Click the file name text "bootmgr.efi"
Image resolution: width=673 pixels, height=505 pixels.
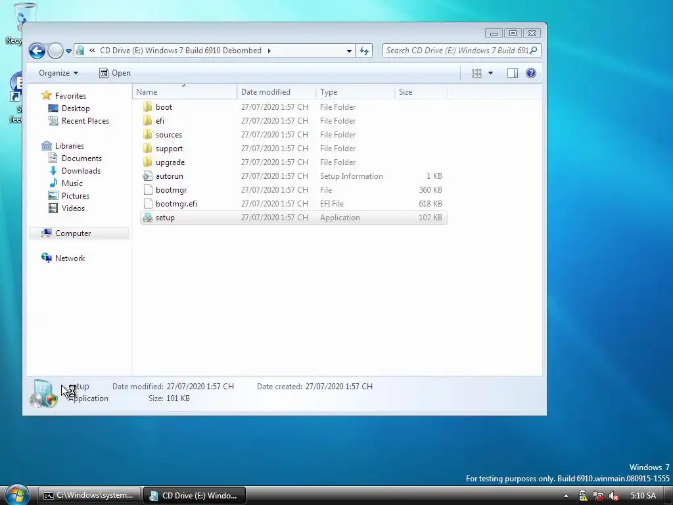[x=176, y=204]
